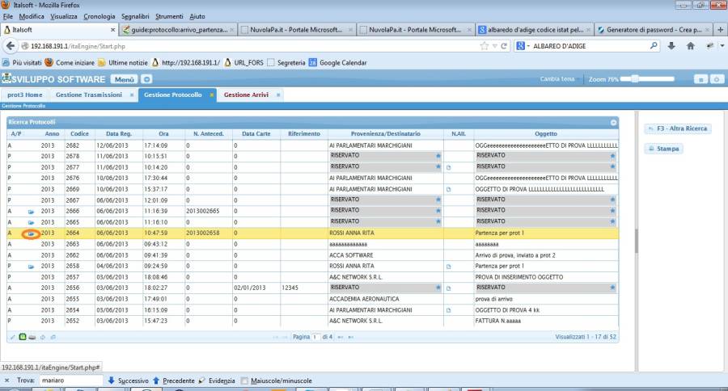The image size is (728, 391).
Task: Go to Firefox home page icon
Action: pyautogui.click(x=690, y=46)
